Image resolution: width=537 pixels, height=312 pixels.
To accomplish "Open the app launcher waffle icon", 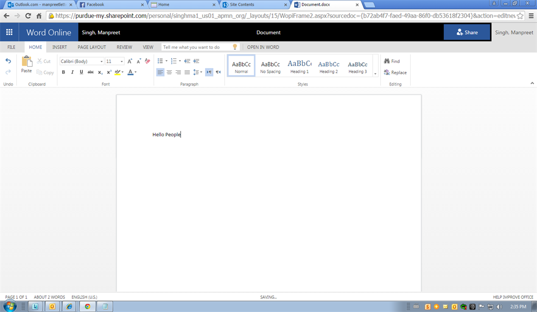I will 9,33.
